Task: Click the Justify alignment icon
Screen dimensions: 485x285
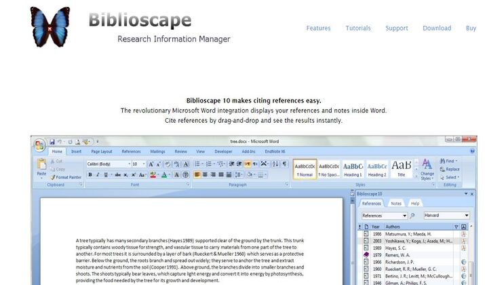Action: pyautogui.click(x=221, y=175)
